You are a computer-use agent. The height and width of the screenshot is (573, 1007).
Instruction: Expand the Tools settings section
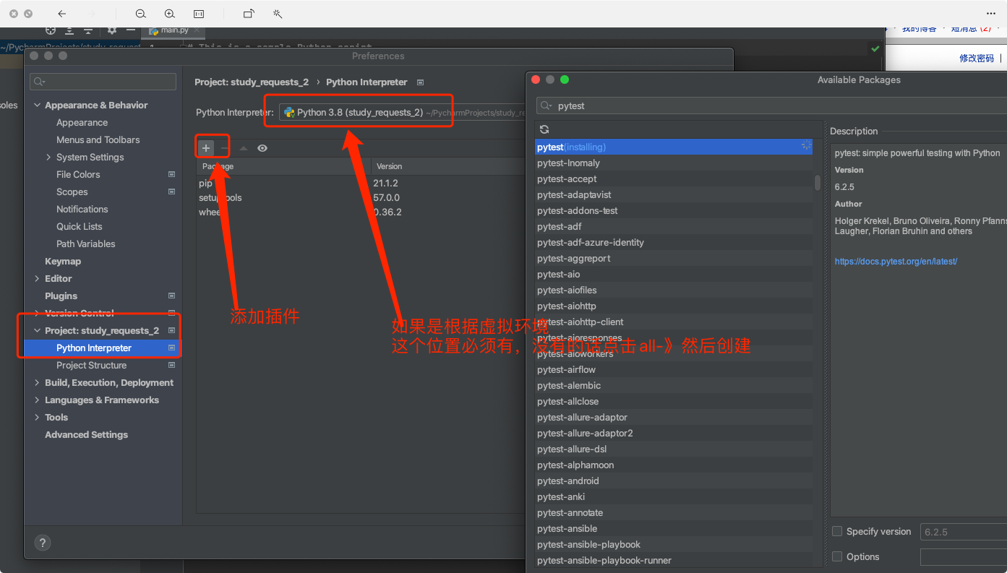38,417
